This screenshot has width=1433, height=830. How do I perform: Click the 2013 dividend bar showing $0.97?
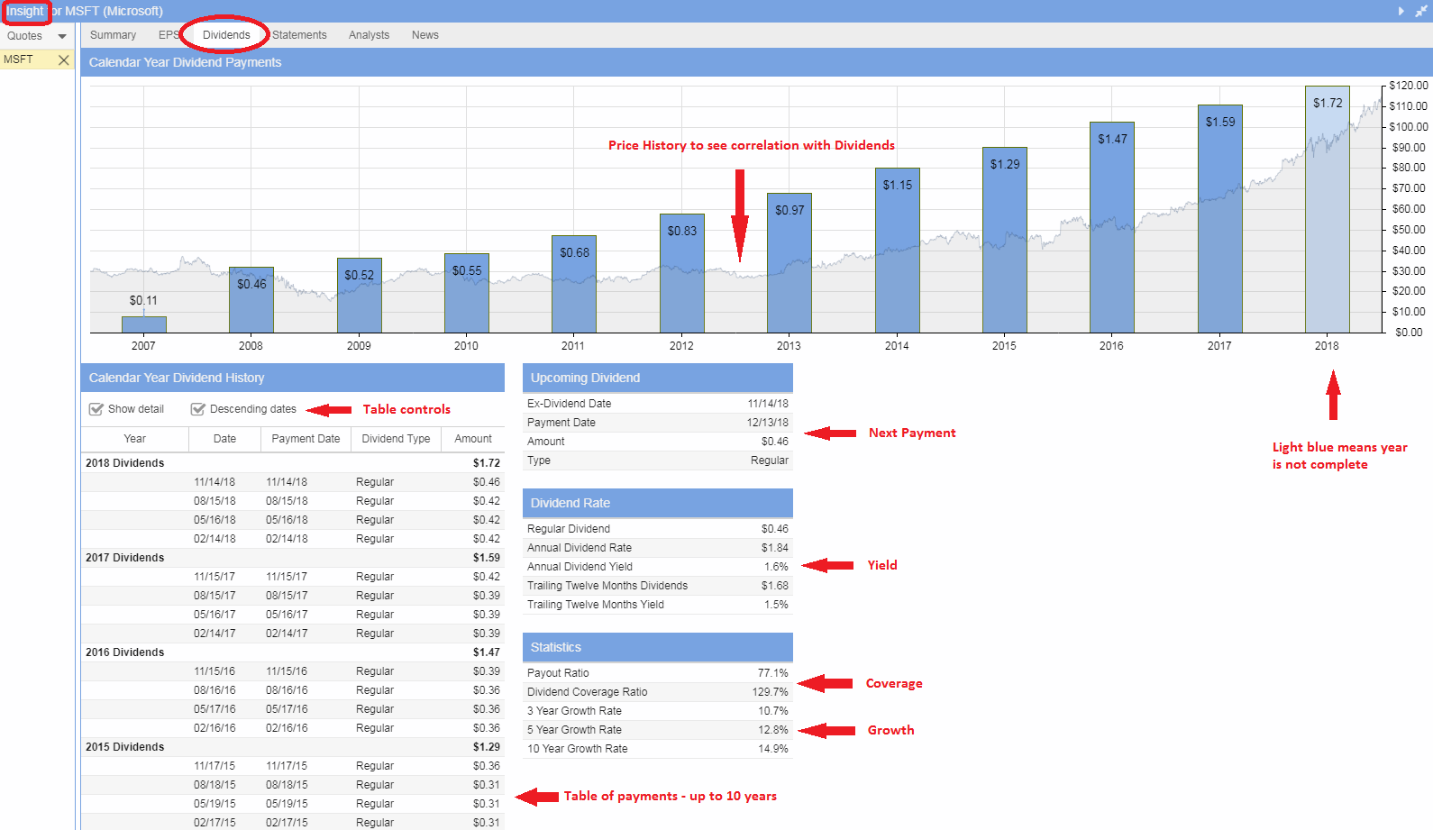789,266
